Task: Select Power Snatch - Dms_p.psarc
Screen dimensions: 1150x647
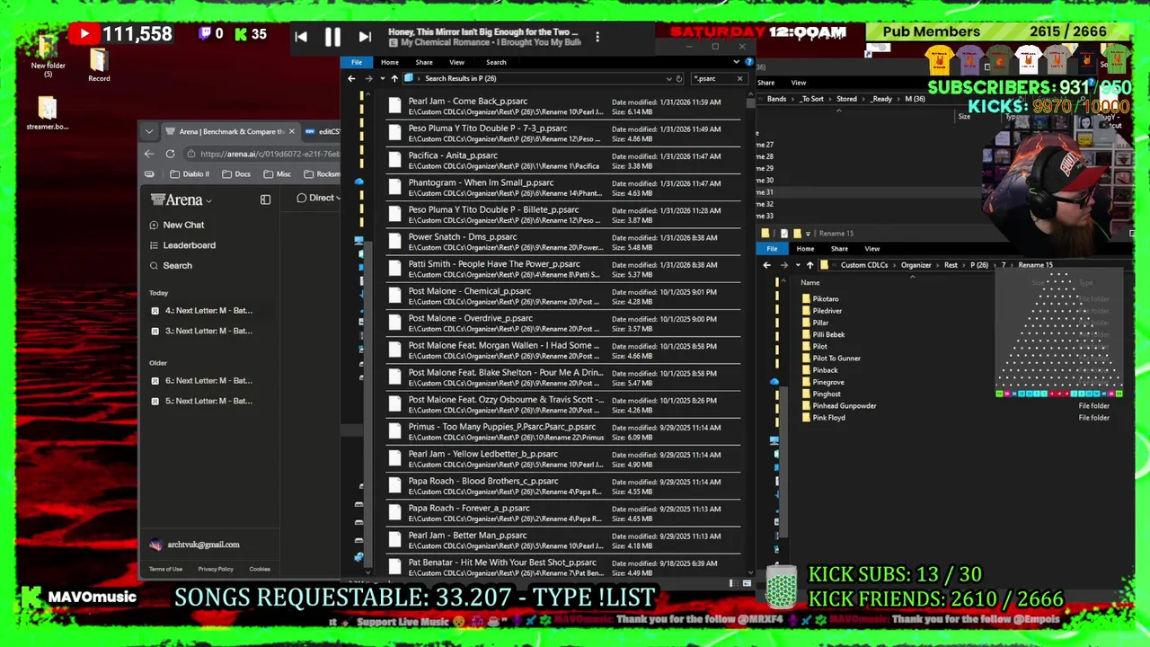Action: tap(564, 242)
